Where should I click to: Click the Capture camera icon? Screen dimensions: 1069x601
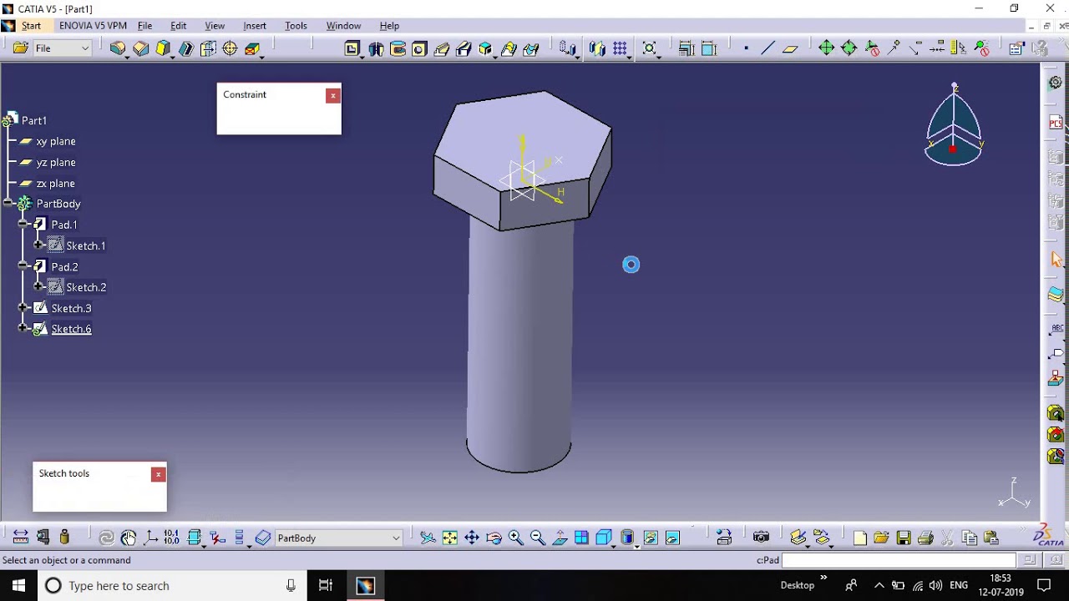(x=761, y=538)
